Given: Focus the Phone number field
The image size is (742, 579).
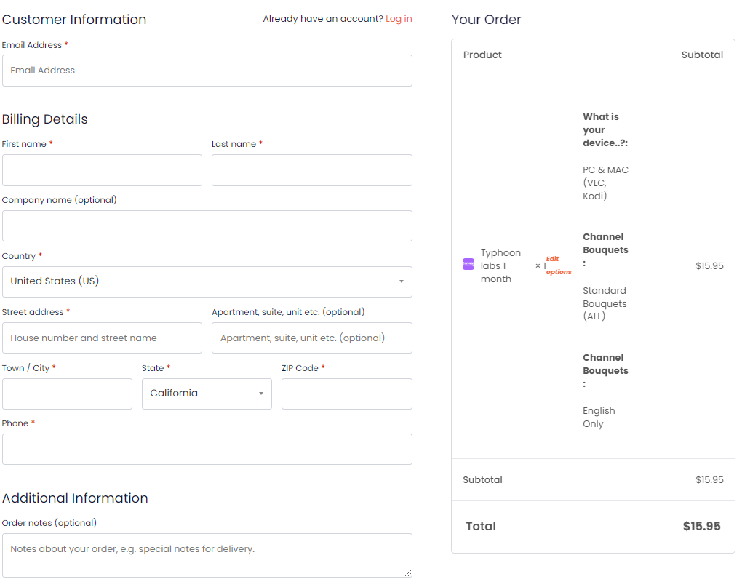Looking at the screenshot, I should tap(207, 450).
